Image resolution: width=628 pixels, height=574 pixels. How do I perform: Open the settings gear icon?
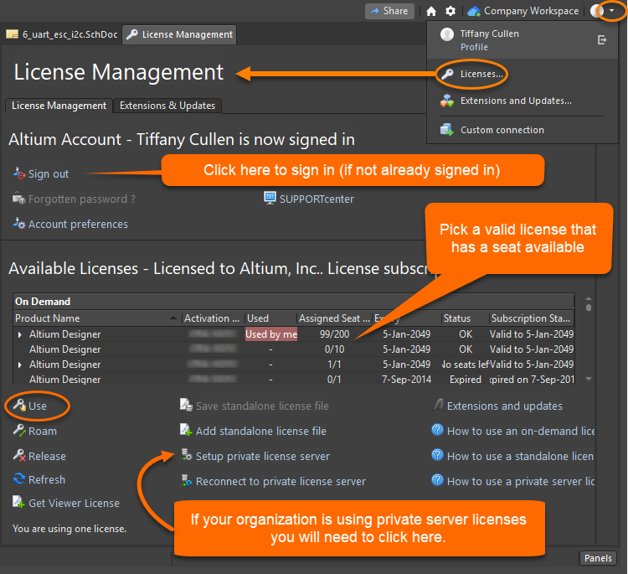click(450, 11)
